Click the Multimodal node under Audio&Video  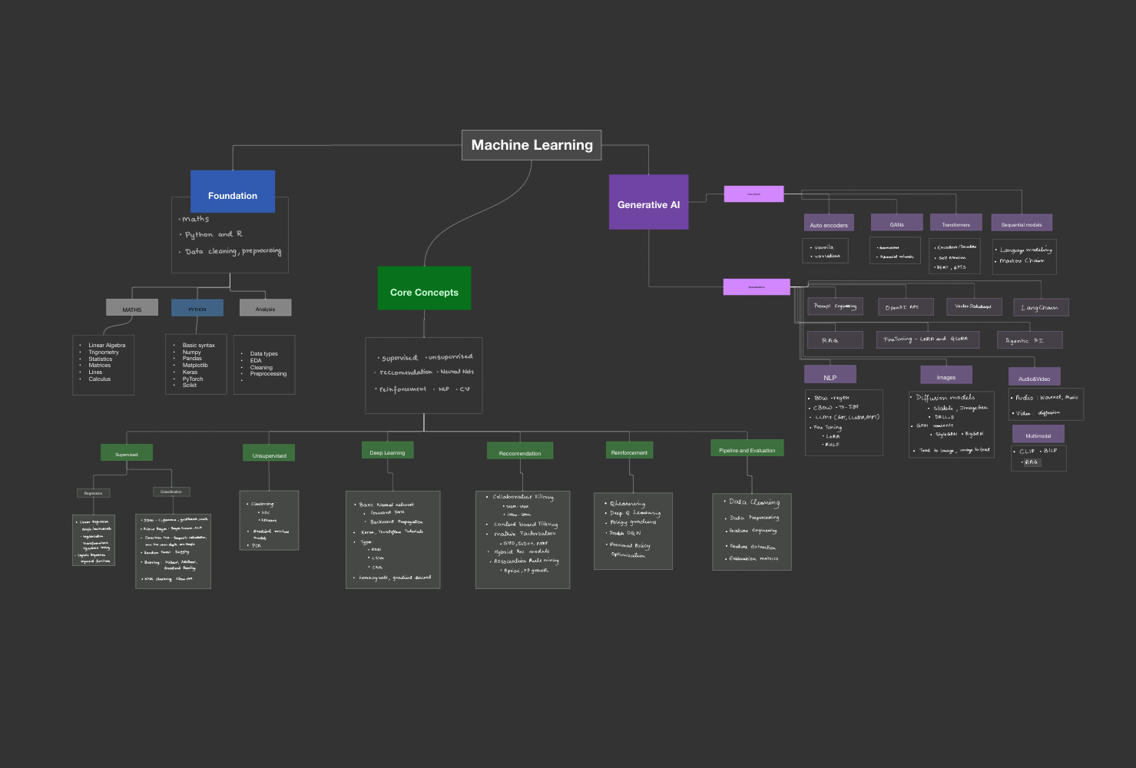click(x=1038, y=434)
